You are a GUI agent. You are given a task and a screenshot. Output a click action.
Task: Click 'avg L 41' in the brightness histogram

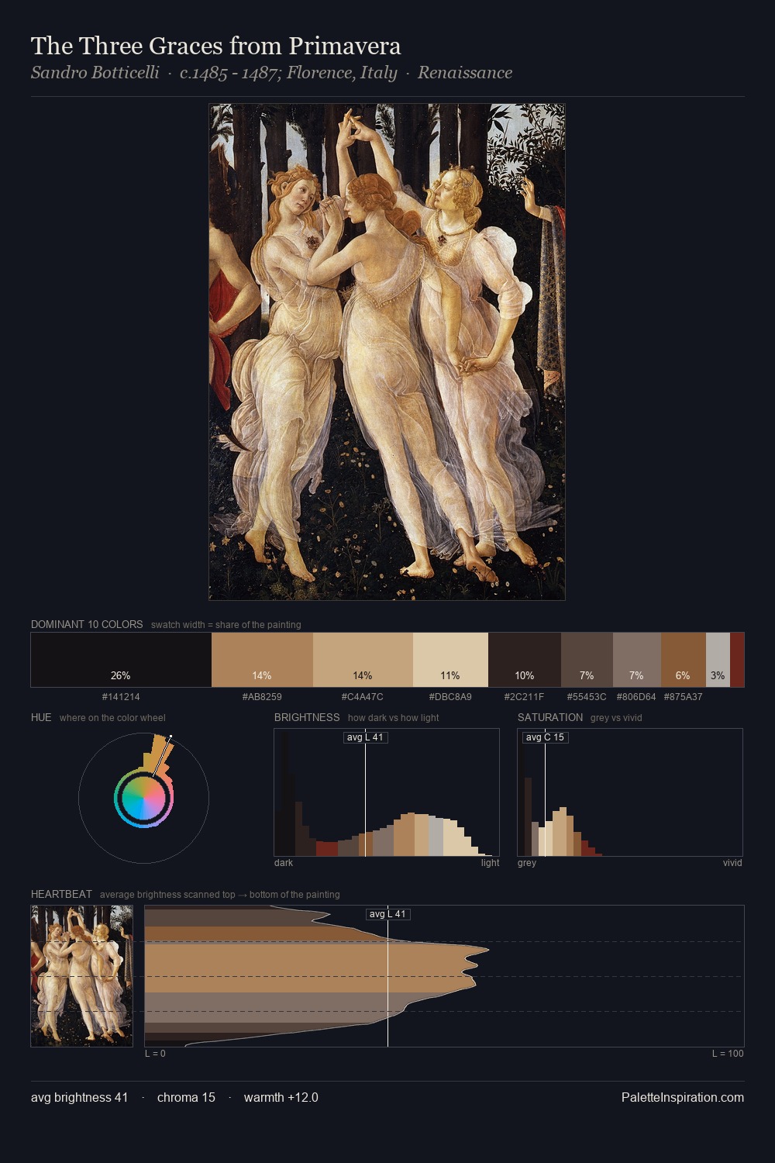coord(365,737)
